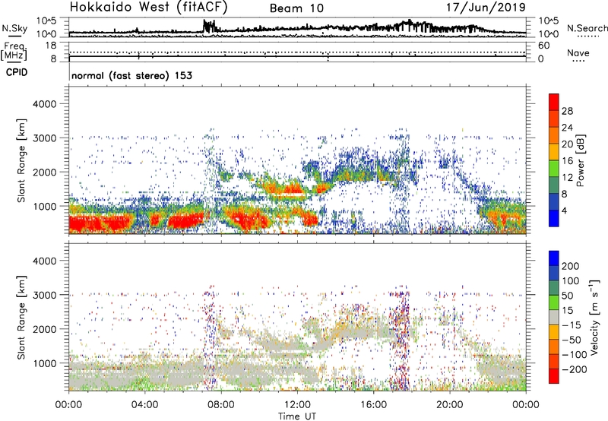The image size is (608, 421).
Task: Click the red bottom segment of velocity color bar
Action: point(554,376)
